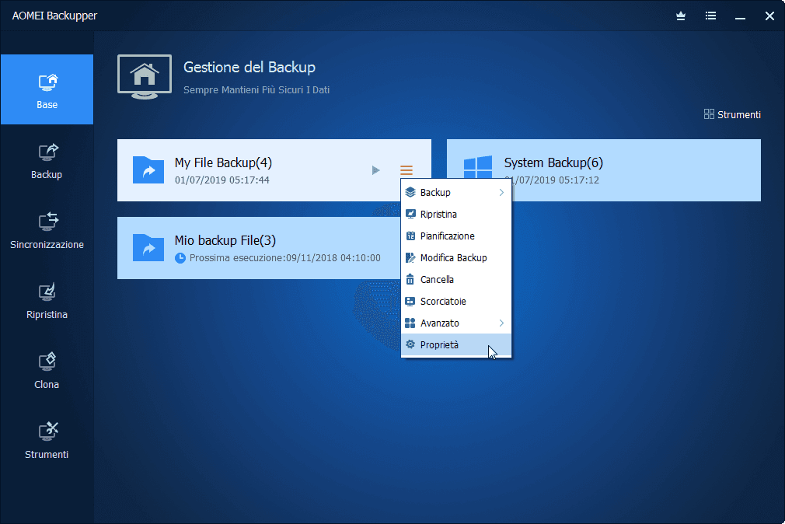Click the Backup submenu chevron arrow
This screenshot has width=785, height=524.
pos(501,192)
